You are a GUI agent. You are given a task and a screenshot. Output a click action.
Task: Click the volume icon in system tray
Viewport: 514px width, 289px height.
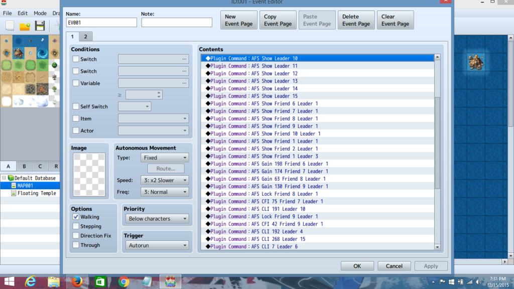click(x=478, y=282)
